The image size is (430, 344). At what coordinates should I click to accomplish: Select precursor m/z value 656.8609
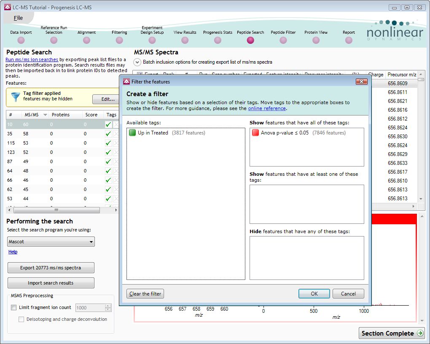[398, 83]
